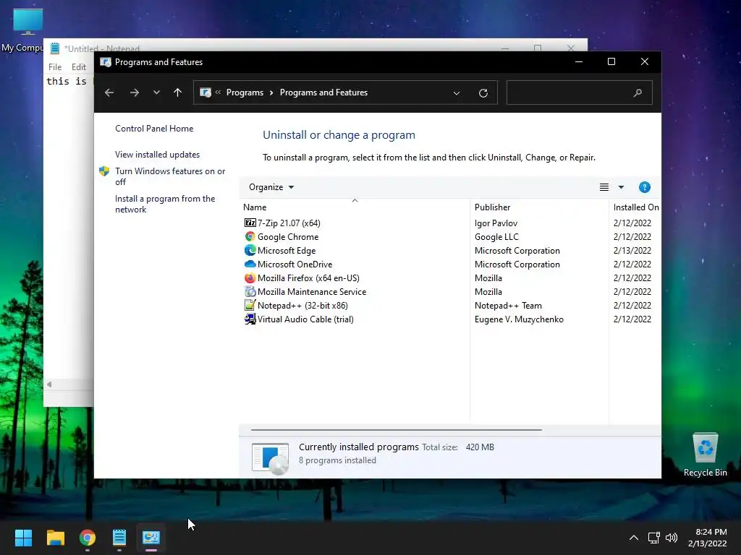Open help with the blue question mark
The width and height of the screenshot is (741, 555).
click(x=644, y=187)
